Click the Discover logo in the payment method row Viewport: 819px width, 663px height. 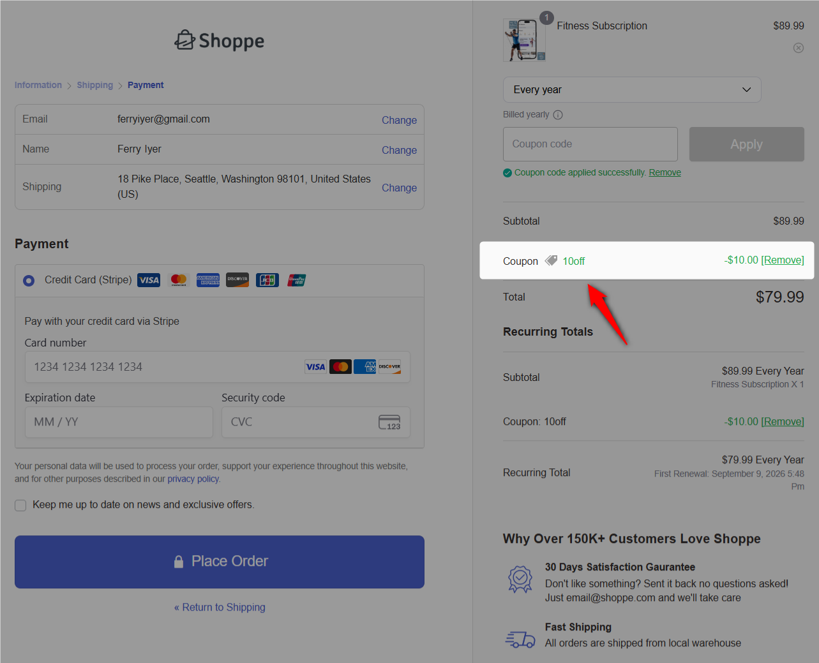(237, 280)
